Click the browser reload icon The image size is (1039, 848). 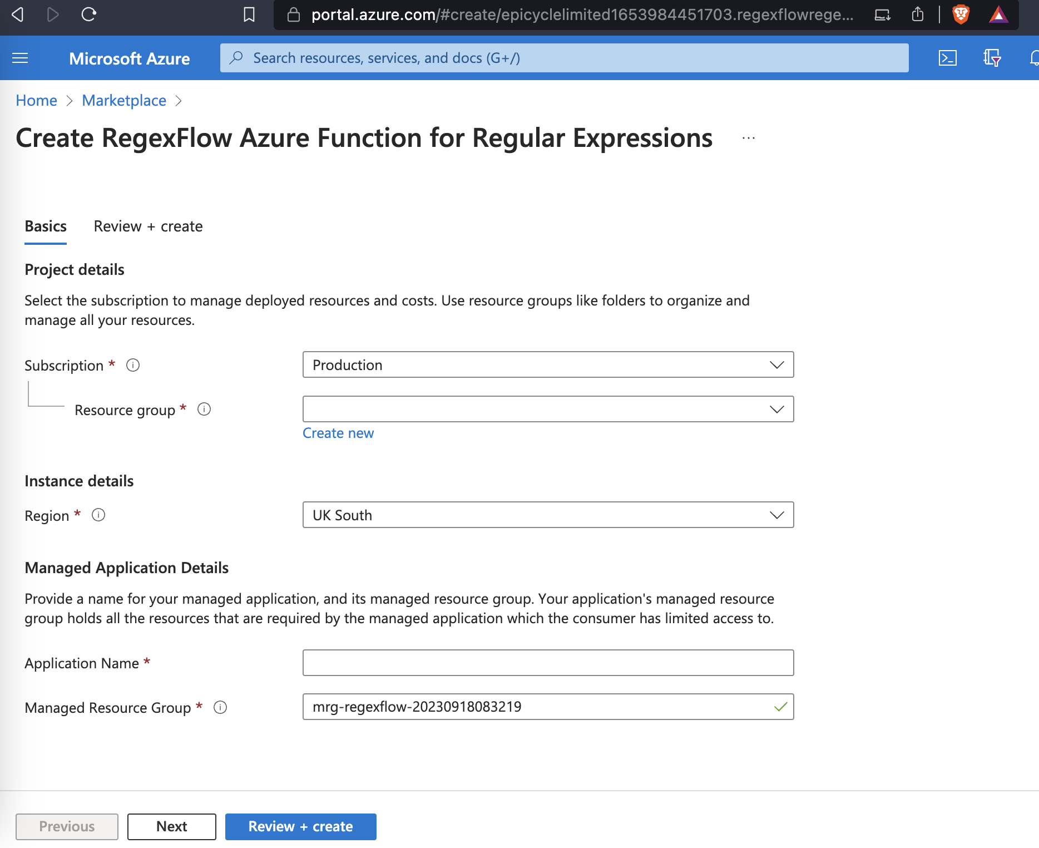click(x=88, y=14)
